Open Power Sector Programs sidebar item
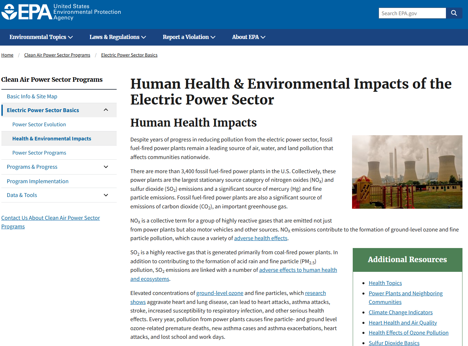This screenshot has width=468, height=346. coord(39,153)
